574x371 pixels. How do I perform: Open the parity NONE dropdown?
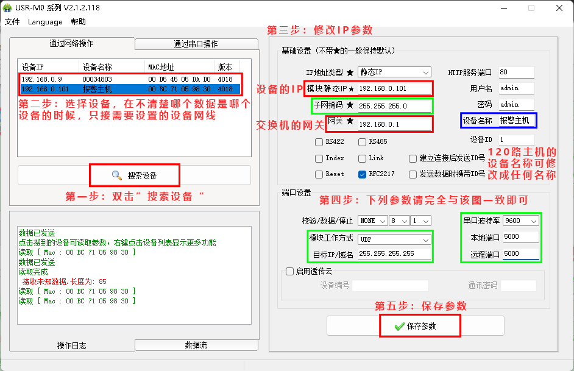(373, 221)
